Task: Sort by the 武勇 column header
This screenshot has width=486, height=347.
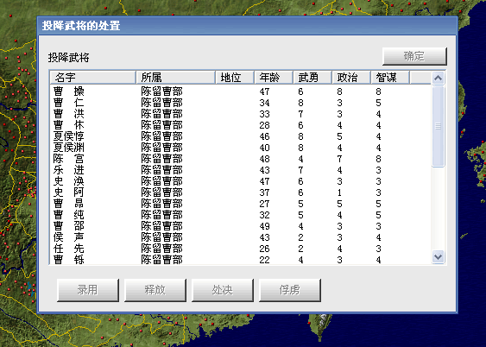Action: 312,78
